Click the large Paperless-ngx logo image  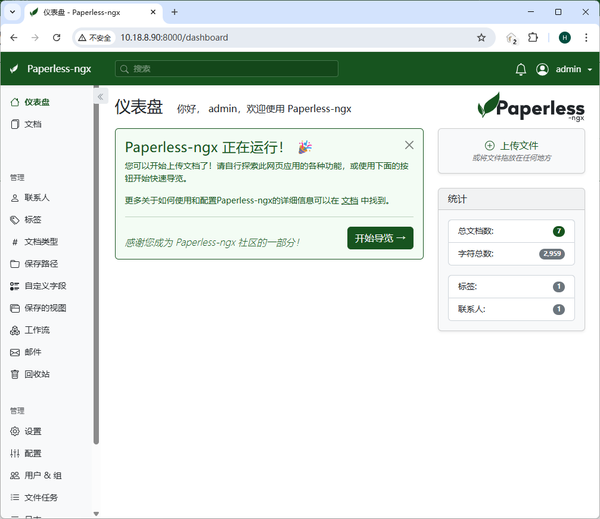[x=531, y=106]
